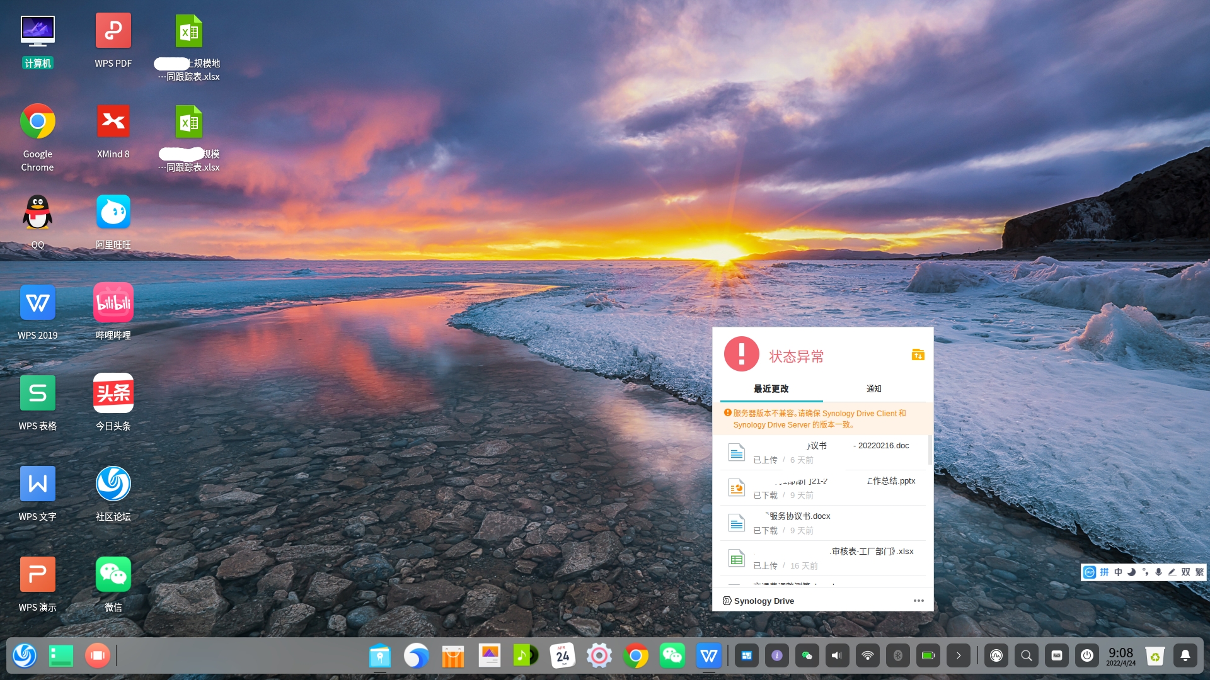This screenshot has height=680, width=1210.
Task: Open the system monitor tray icon
Action: [996, 655]
